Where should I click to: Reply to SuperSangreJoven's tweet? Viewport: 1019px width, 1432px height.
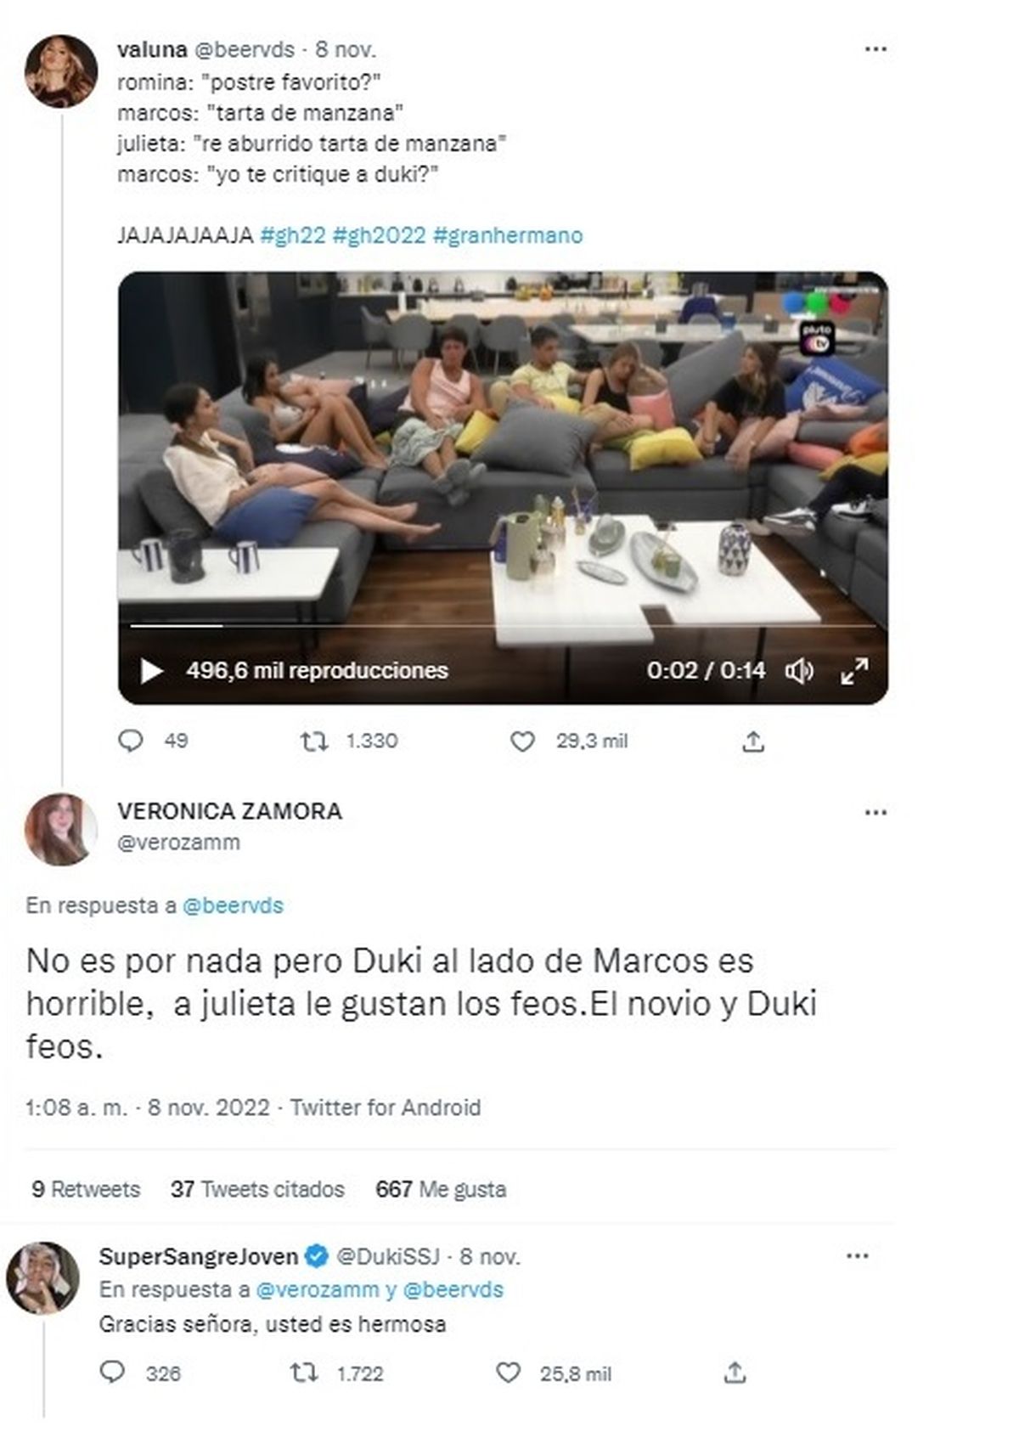tap(112, 1373)
